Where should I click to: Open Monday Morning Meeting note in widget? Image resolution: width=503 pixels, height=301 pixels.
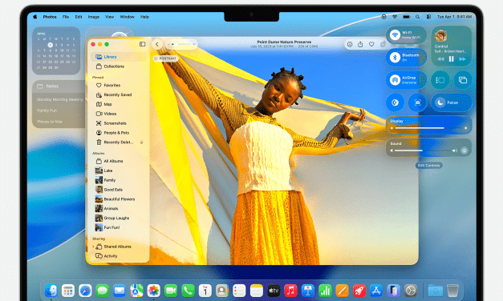tap(59, 99)
